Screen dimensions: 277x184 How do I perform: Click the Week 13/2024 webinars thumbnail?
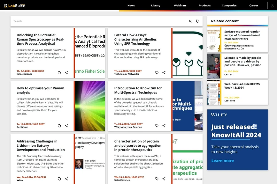click(213, 92)
